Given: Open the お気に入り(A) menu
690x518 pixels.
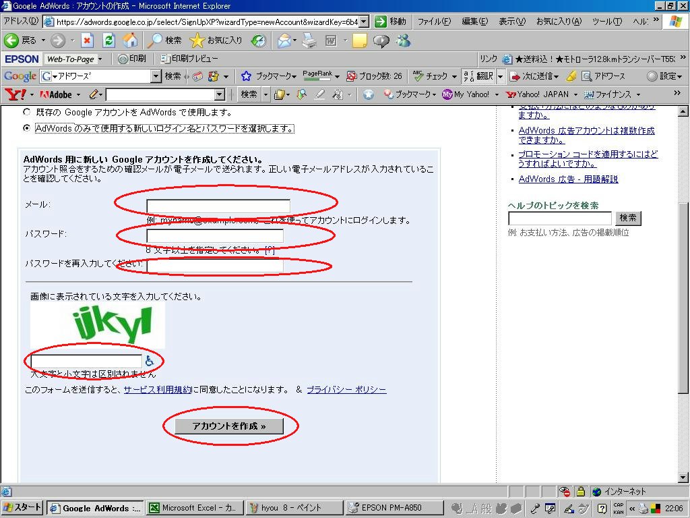Looking at the screenshot, I should (559, 22).
